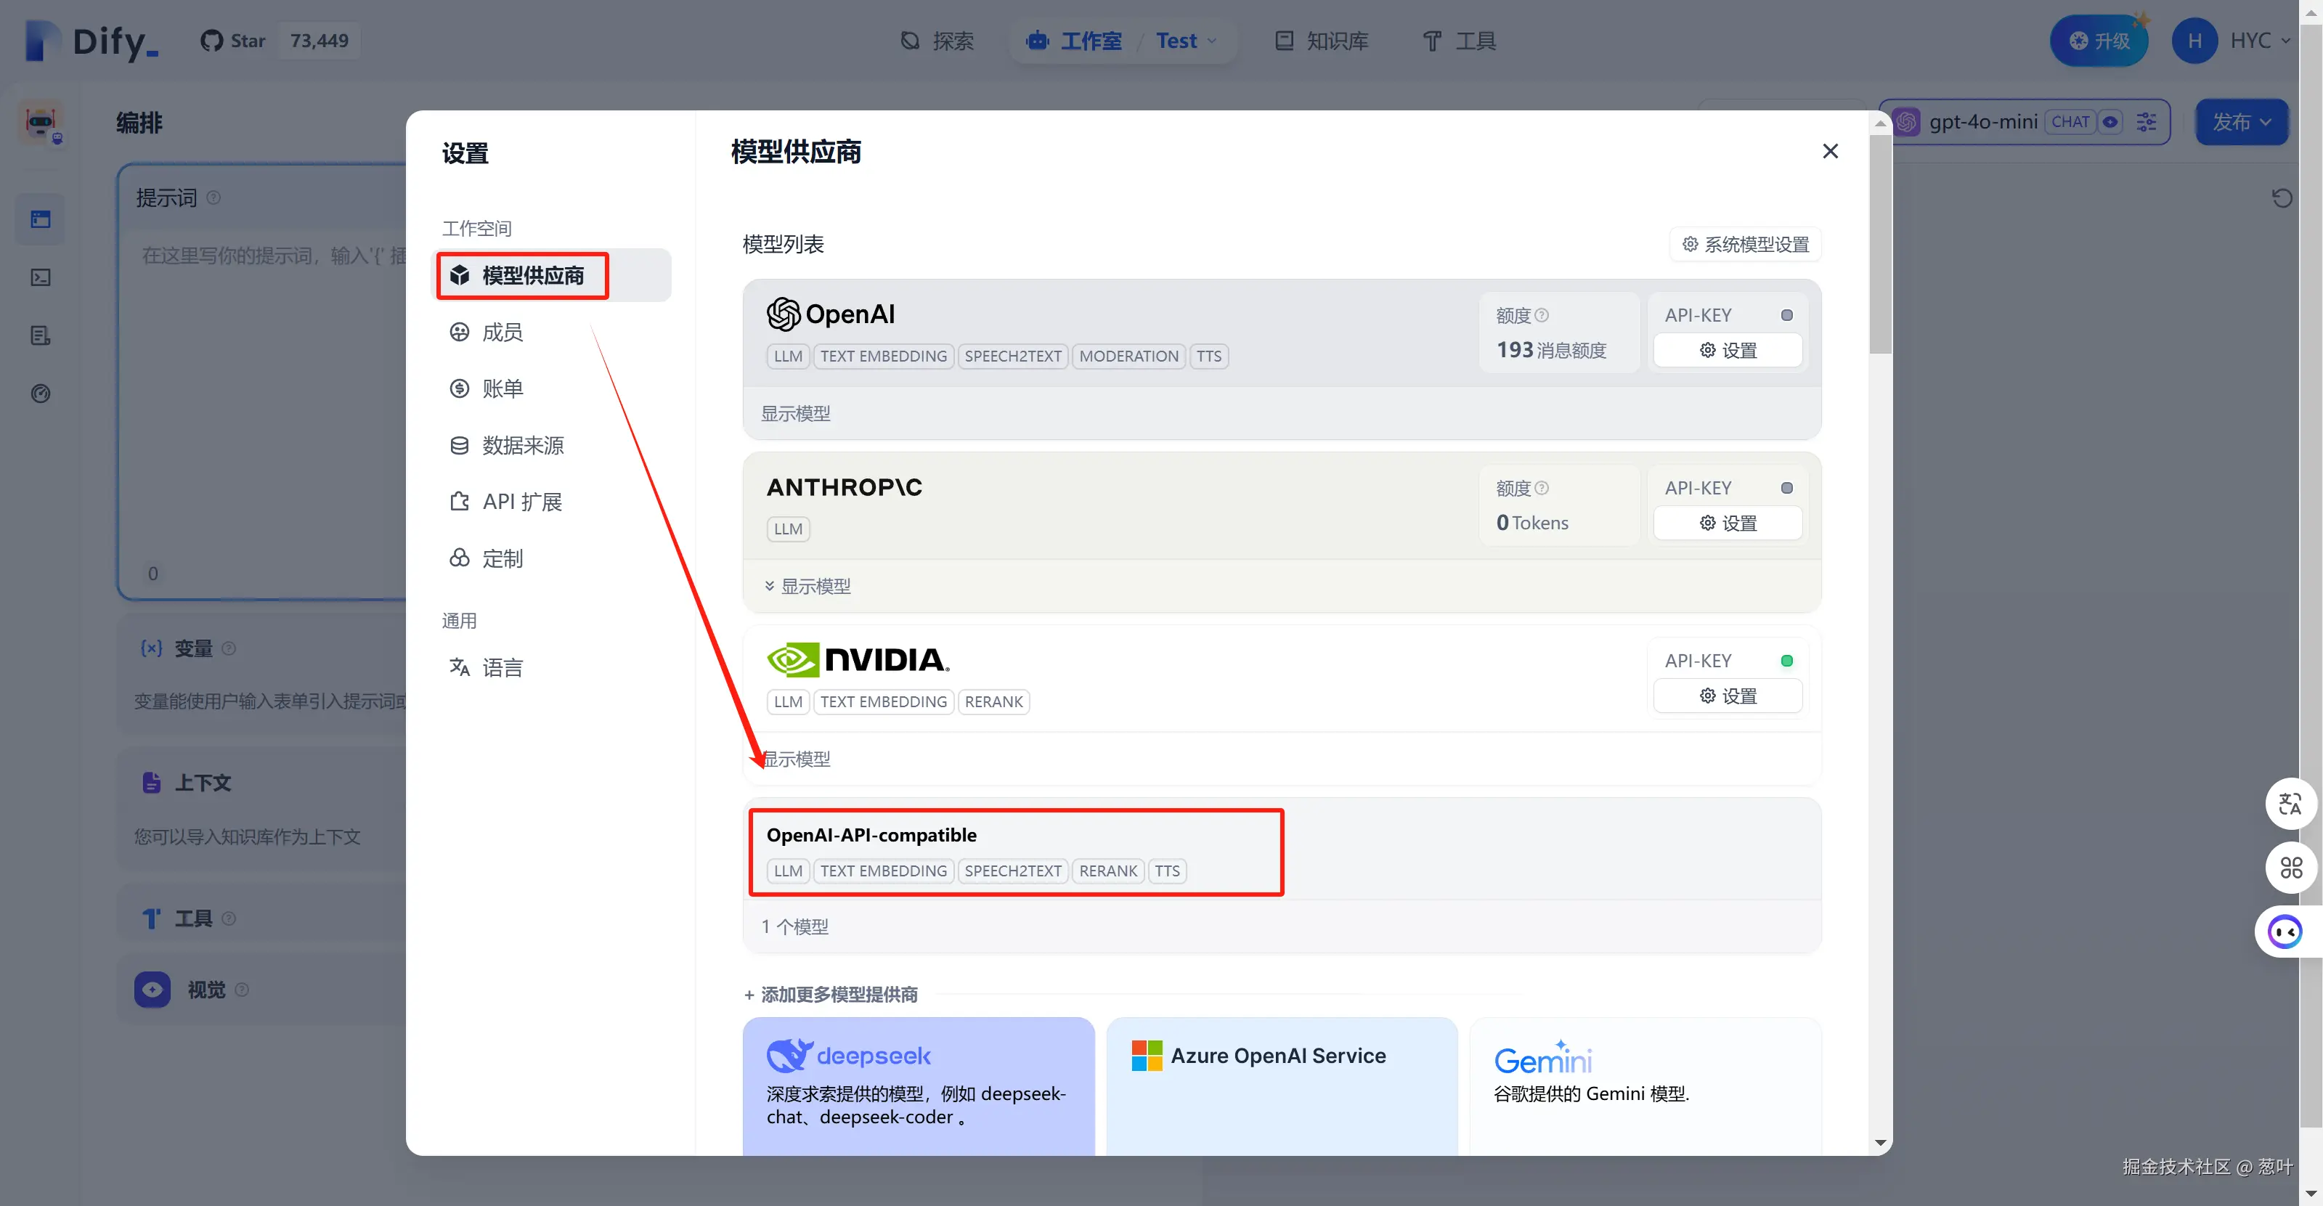The height and width of the screenshot is (1206, 2323).
Task: Switch to the 知识库 tab
Action: [1321, 41]
